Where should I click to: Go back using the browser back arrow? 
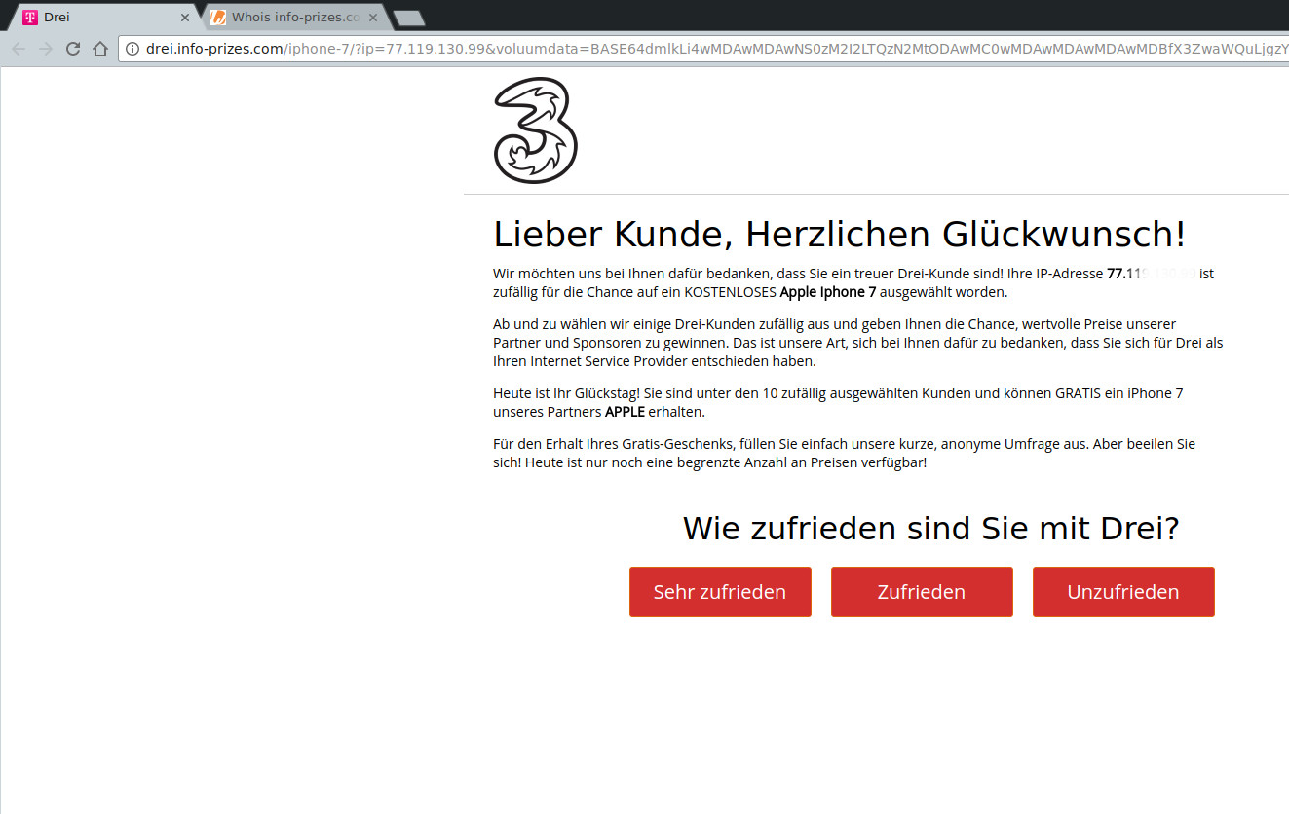coord(19,49)
